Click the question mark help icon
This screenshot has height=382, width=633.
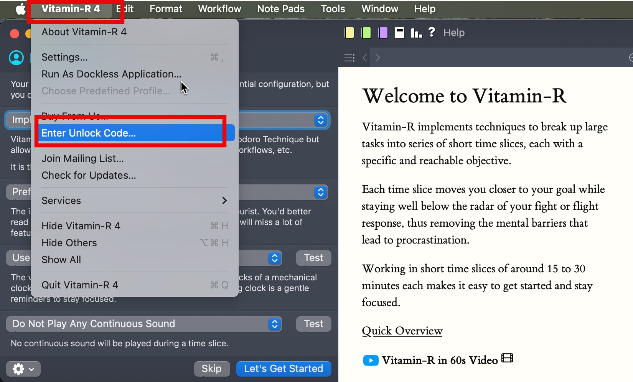(432, 32)
